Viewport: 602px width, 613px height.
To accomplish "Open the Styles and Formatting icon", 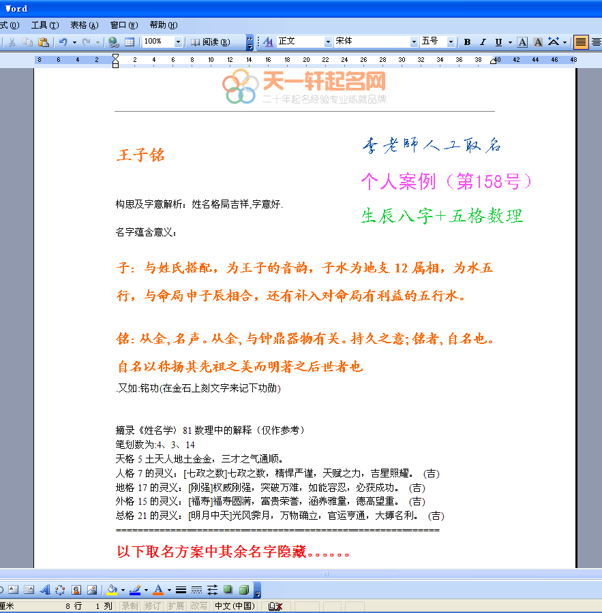I will 268,42.
